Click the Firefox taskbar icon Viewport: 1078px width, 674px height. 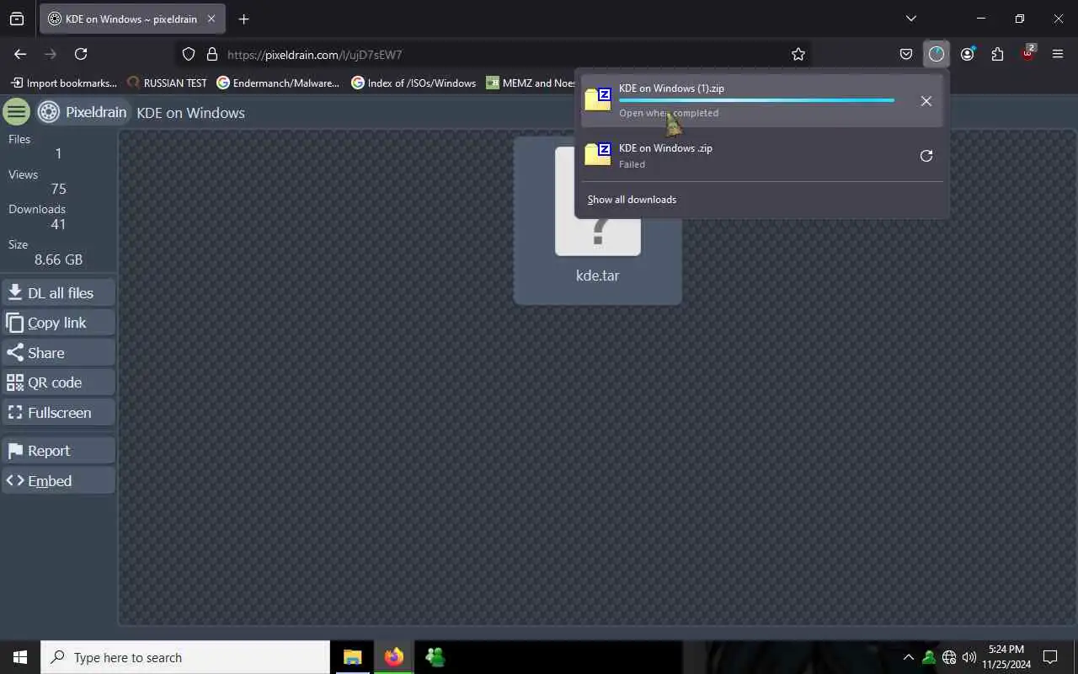[393, 657]
